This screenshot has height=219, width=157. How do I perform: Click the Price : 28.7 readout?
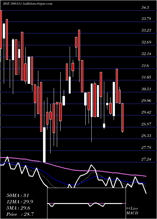tap(20, 214)
